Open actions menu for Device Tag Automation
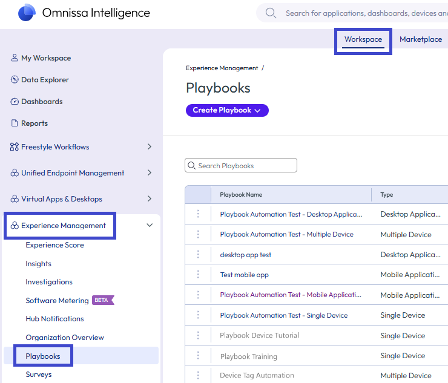Image resolution: width=448 pixels, height=383 pixels. pos(198,375)
